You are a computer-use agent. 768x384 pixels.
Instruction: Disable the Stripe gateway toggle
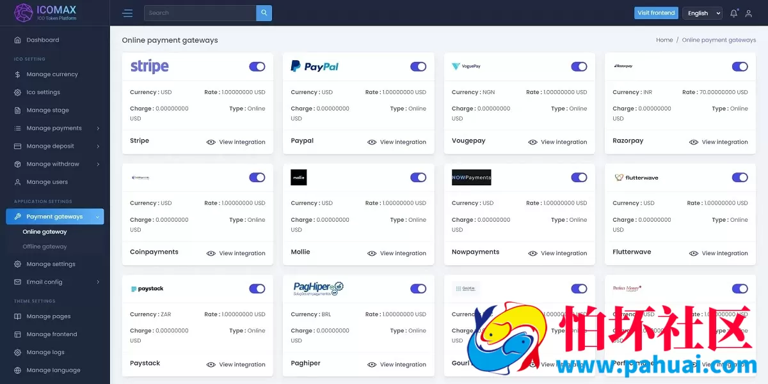(257, 66)
